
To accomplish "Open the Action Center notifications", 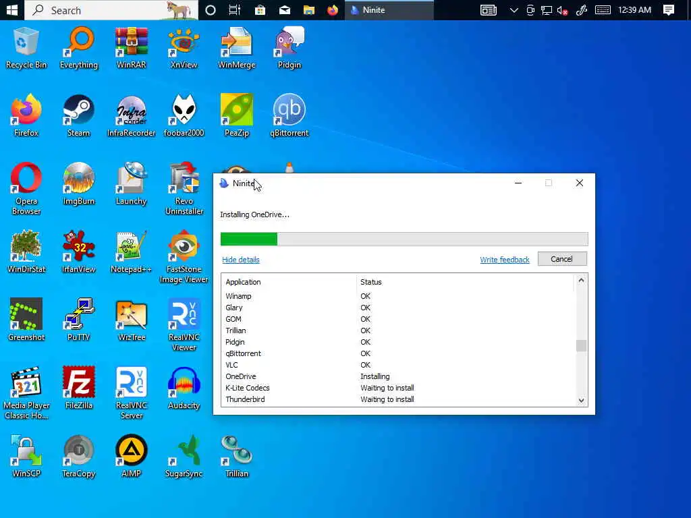I will click(x=669, y=9).
